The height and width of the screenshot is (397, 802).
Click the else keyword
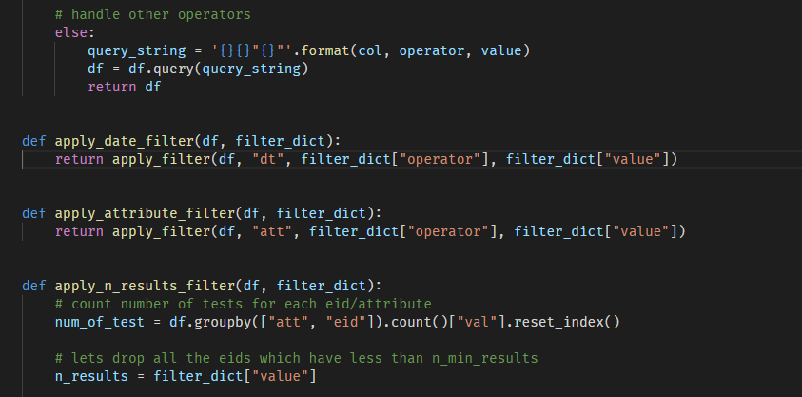(x=71, y=31)
